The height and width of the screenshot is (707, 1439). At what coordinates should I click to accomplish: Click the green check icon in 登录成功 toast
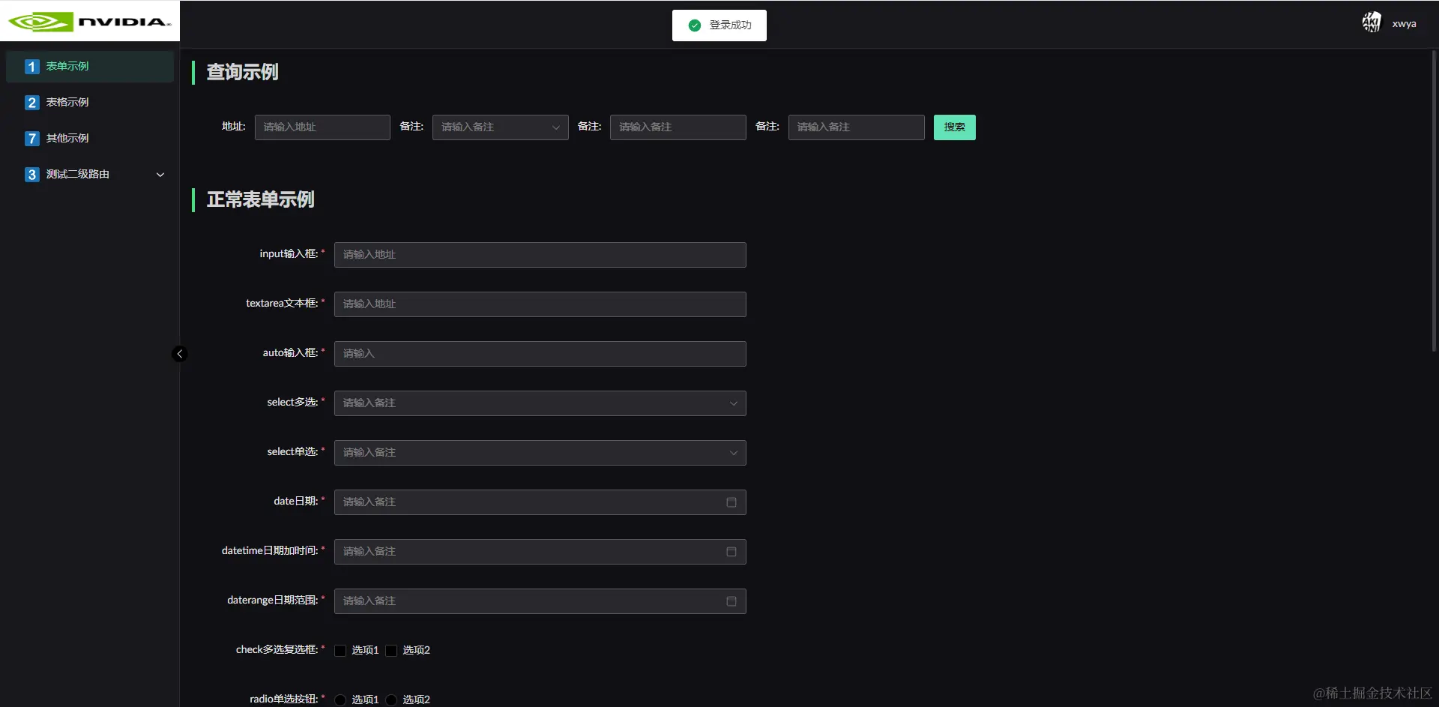click(x=695, y=25)
